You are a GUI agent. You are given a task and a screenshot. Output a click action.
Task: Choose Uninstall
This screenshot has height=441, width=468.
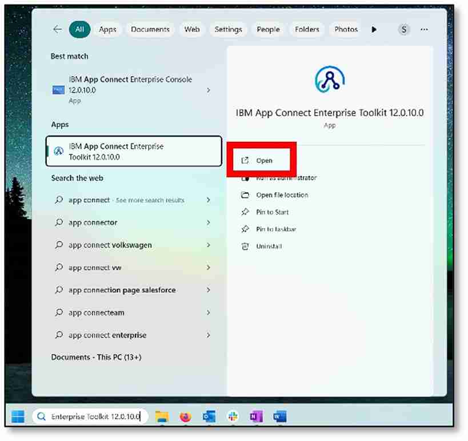[269, 246]
